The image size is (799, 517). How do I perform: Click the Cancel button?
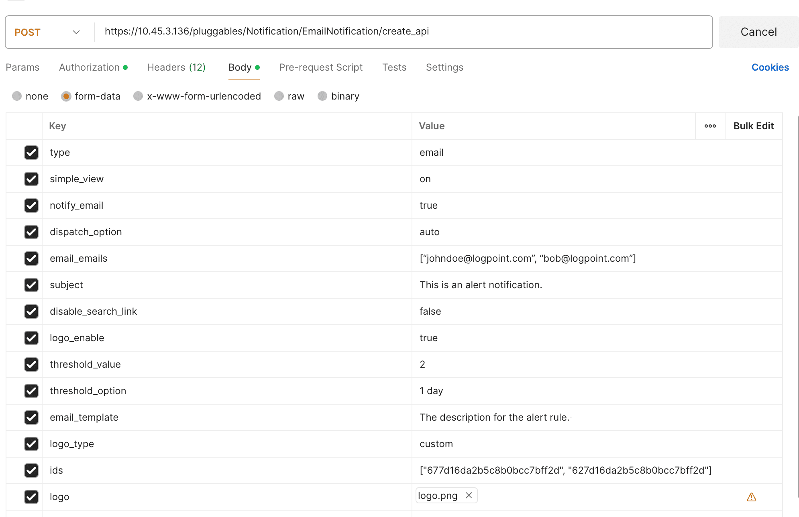(758, 32)
